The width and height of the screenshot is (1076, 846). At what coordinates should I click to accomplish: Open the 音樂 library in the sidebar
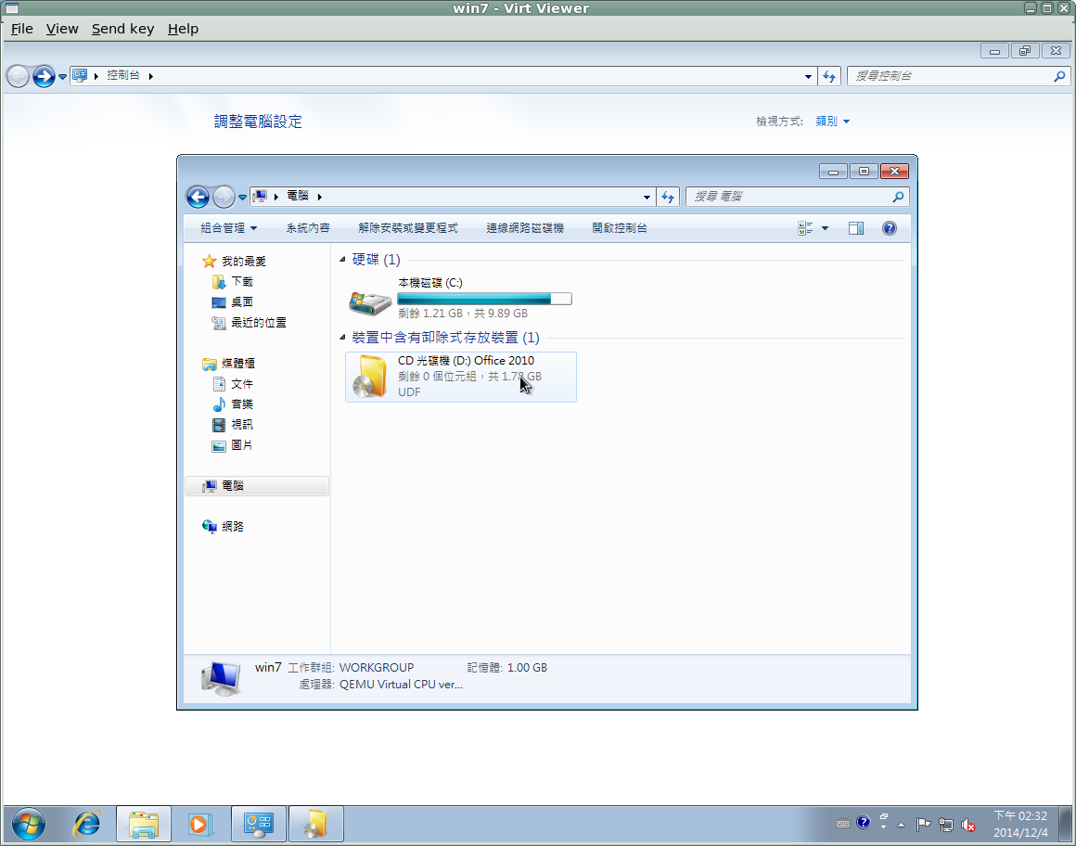coord(242,404)
